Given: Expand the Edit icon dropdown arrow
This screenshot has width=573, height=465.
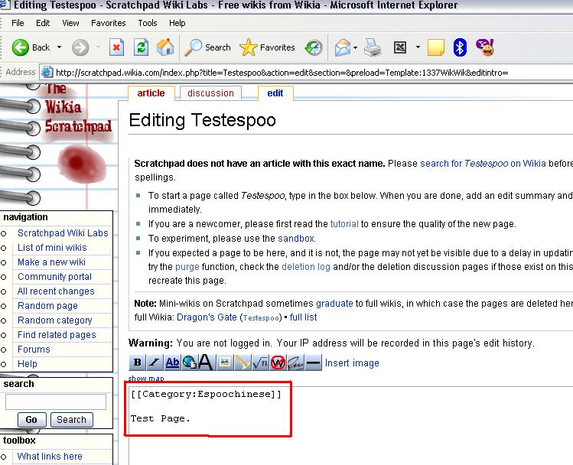Looking at the screenshot, I should coord(418,47).
